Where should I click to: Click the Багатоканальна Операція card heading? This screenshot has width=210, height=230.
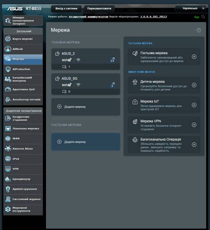pos(161,140)
